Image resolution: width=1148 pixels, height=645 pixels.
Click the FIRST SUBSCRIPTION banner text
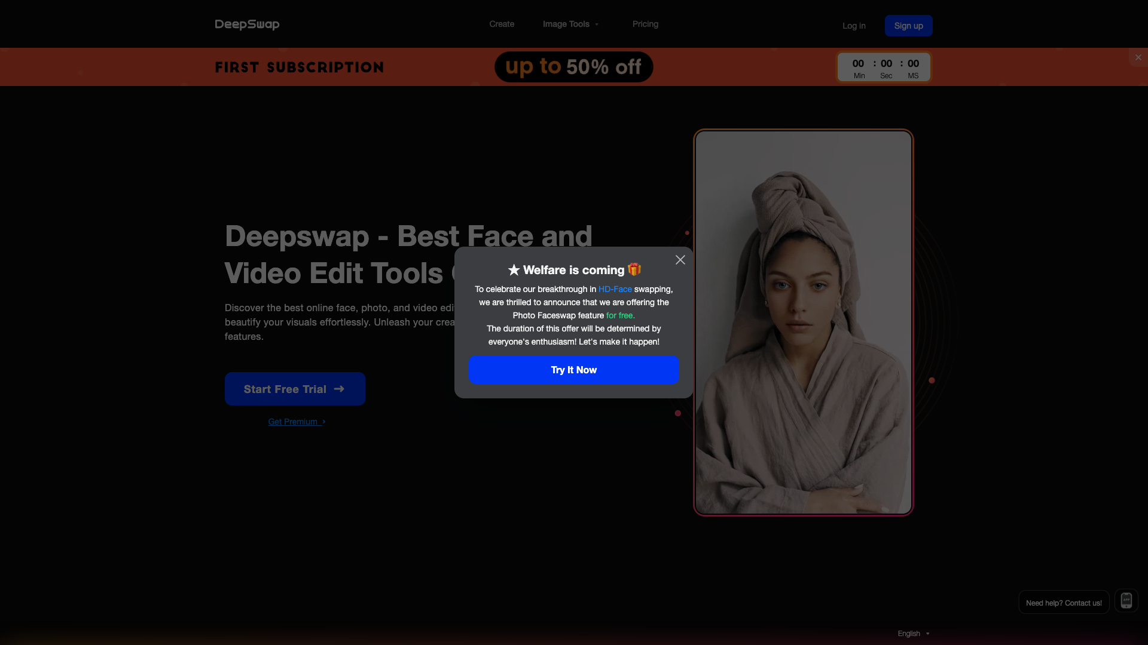point(299,67)
